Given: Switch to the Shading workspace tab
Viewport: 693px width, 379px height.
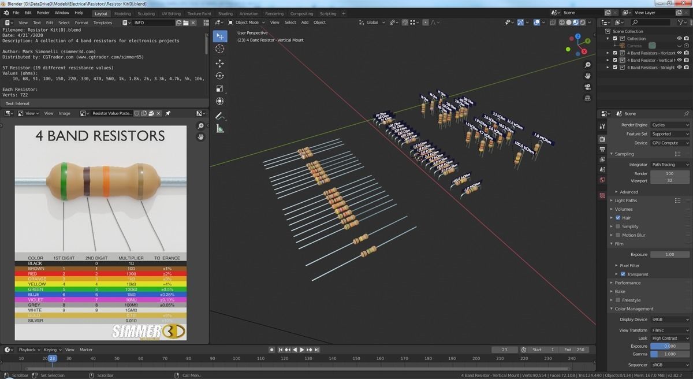Looking at the screenshot, I should [225, 13].
